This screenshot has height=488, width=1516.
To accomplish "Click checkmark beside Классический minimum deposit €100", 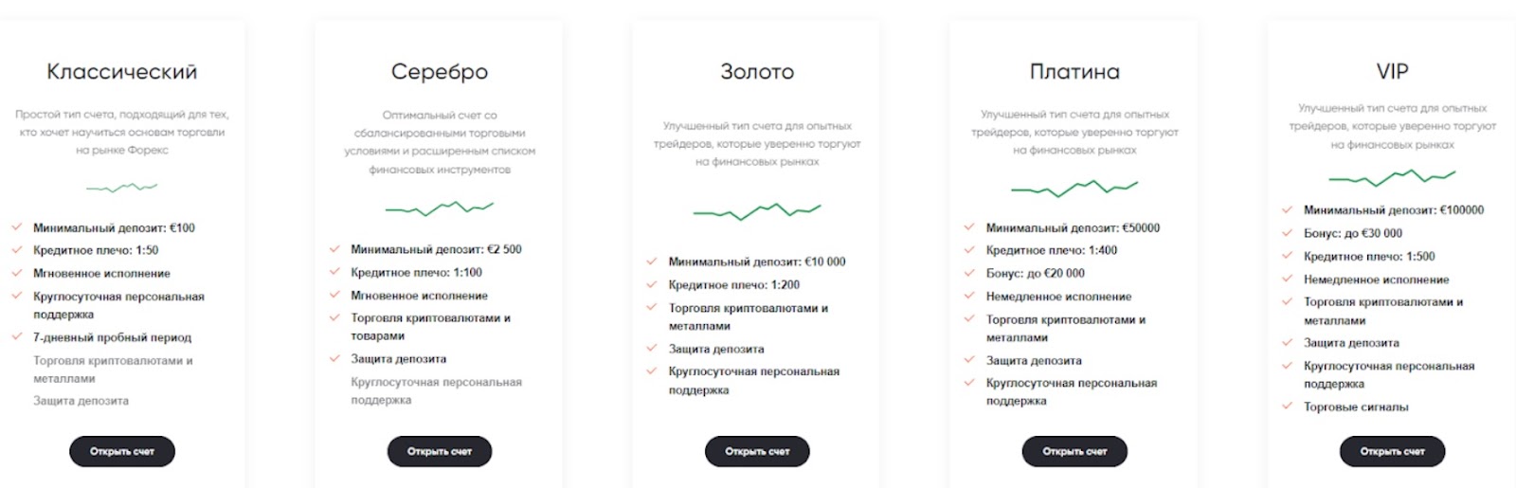I will [17, 227].
